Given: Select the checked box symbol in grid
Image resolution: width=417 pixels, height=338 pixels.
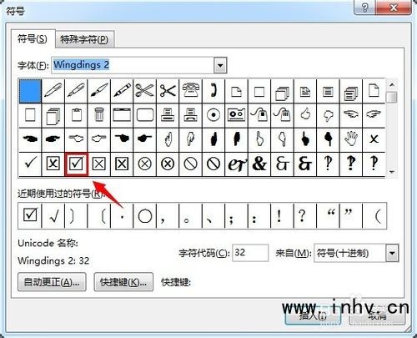Looking at the screenshot, I should tap(76, 164).
